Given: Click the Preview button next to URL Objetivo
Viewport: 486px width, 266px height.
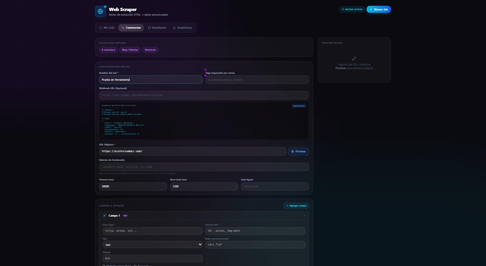Looking at the screenshot, I should [298, 152].
